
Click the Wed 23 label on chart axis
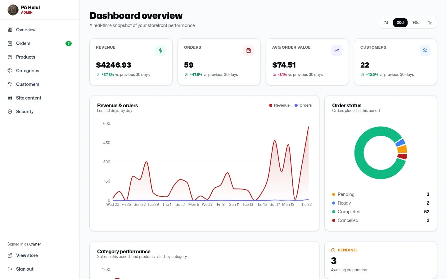click(x=113, y=205)
